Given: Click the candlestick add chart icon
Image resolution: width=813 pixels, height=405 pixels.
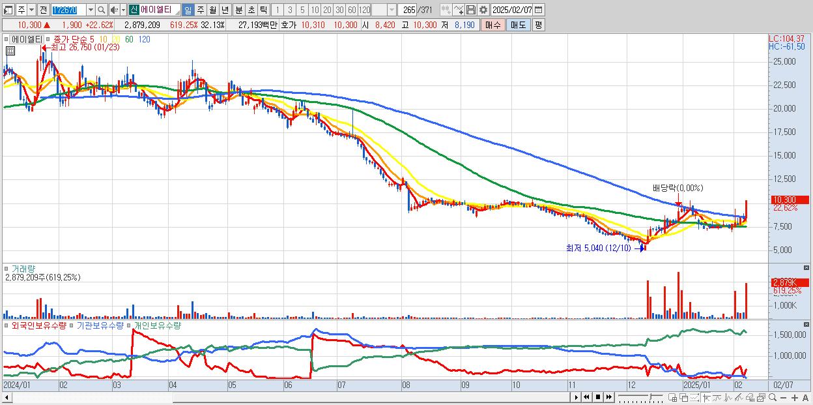Looking at the screenshot, I should [x=446, y=10].
